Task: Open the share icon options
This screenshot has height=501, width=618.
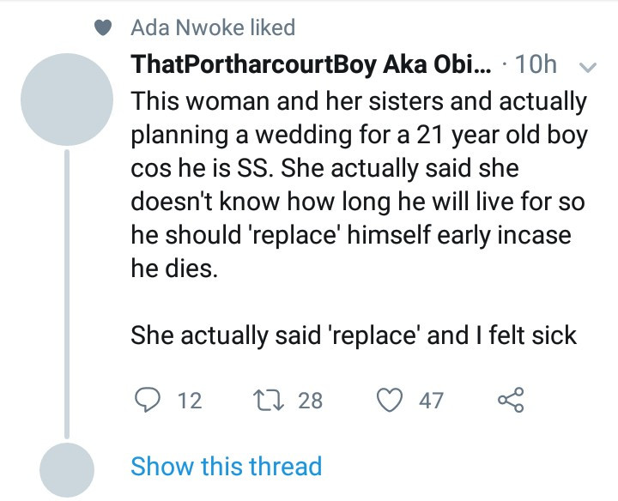Action: pos(511,400)
